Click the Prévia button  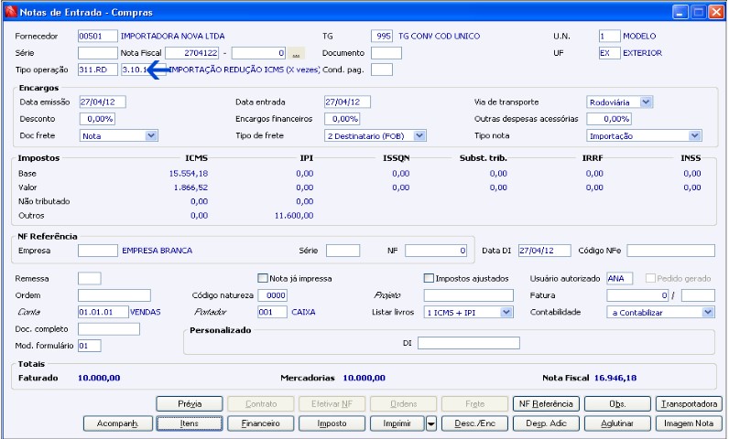(189, 403)
